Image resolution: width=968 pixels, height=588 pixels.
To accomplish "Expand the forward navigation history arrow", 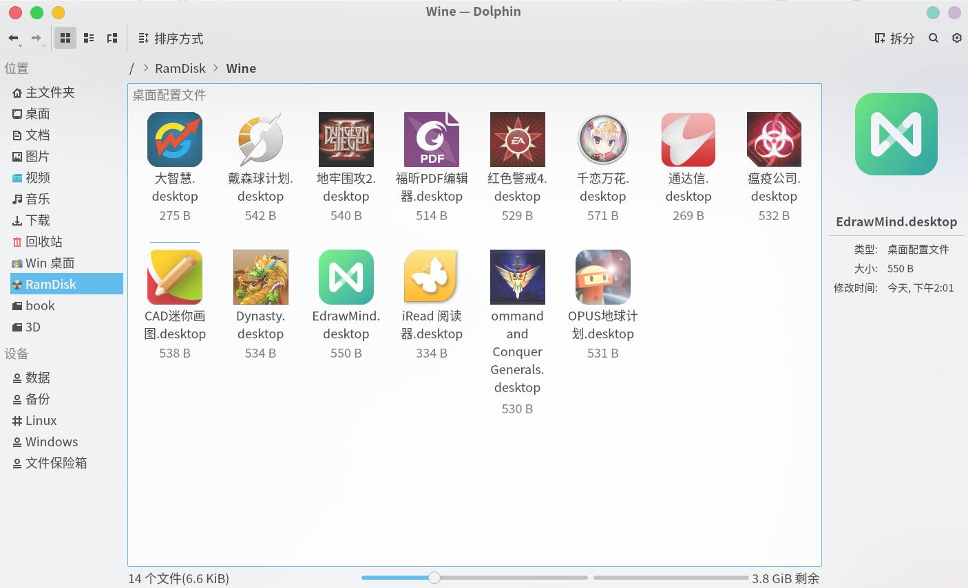I will click(x=44, y=45).
